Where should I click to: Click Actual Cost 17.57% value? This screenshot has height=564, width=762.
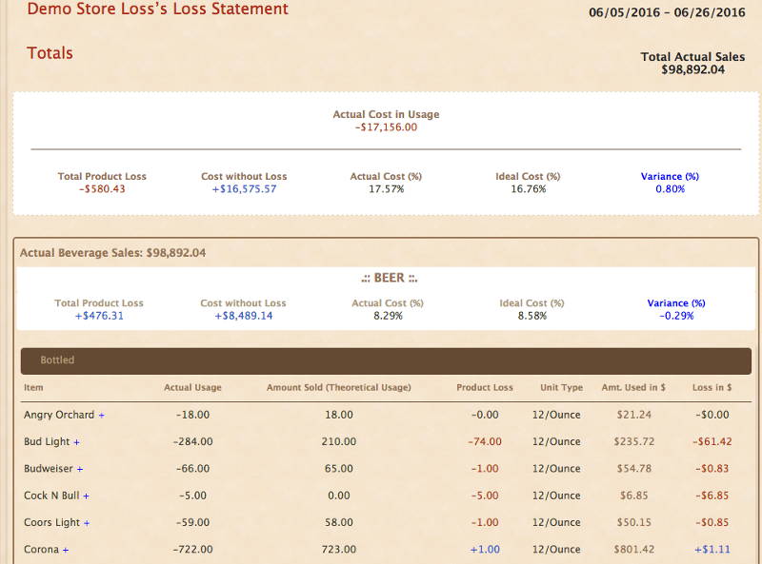pyautogui.click(x=386, y=189)
